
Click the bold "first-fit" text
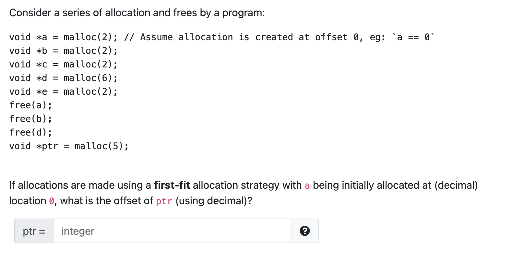[x=172, y=185]
